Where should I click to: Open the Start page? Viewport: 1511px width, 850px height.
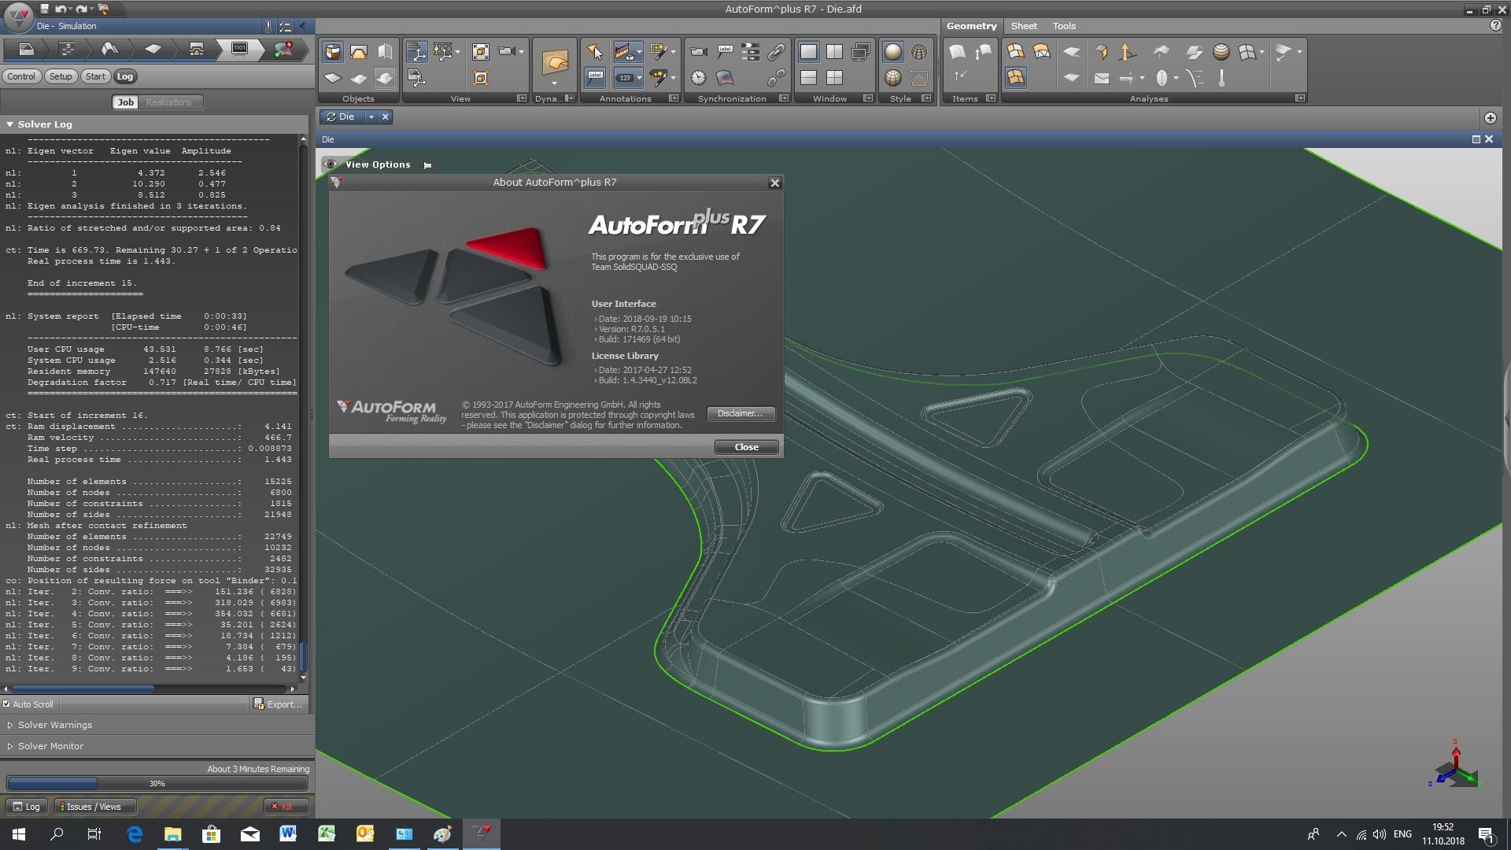[x=95, y=76]
